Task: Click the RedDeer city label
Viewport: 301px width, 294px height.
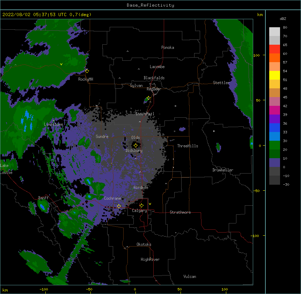Action: point(154,89)
